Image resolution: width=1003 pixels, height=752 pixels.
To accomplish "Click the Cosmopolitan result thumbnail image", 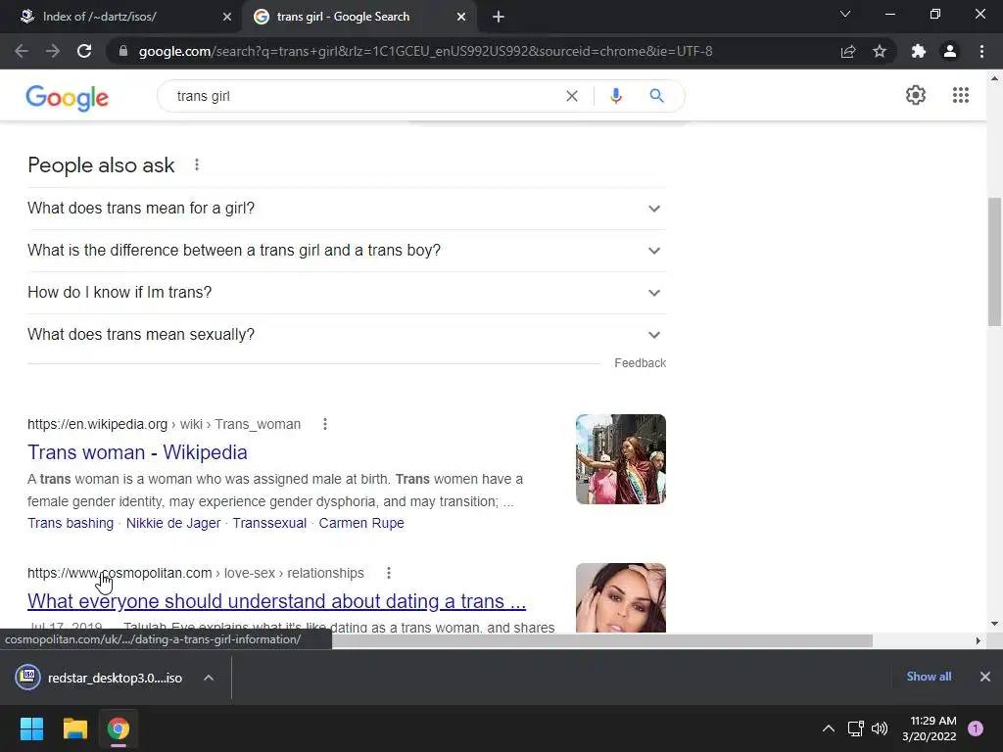I will [x=621, y=598].
